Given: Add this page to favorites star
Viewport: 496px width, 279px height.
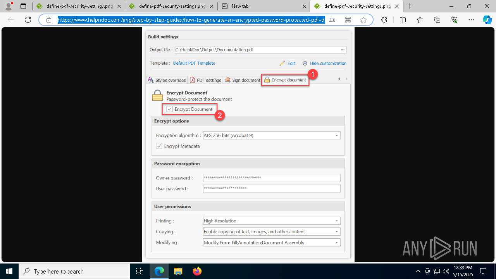Looking at the screenshot, I should (363, 20).
